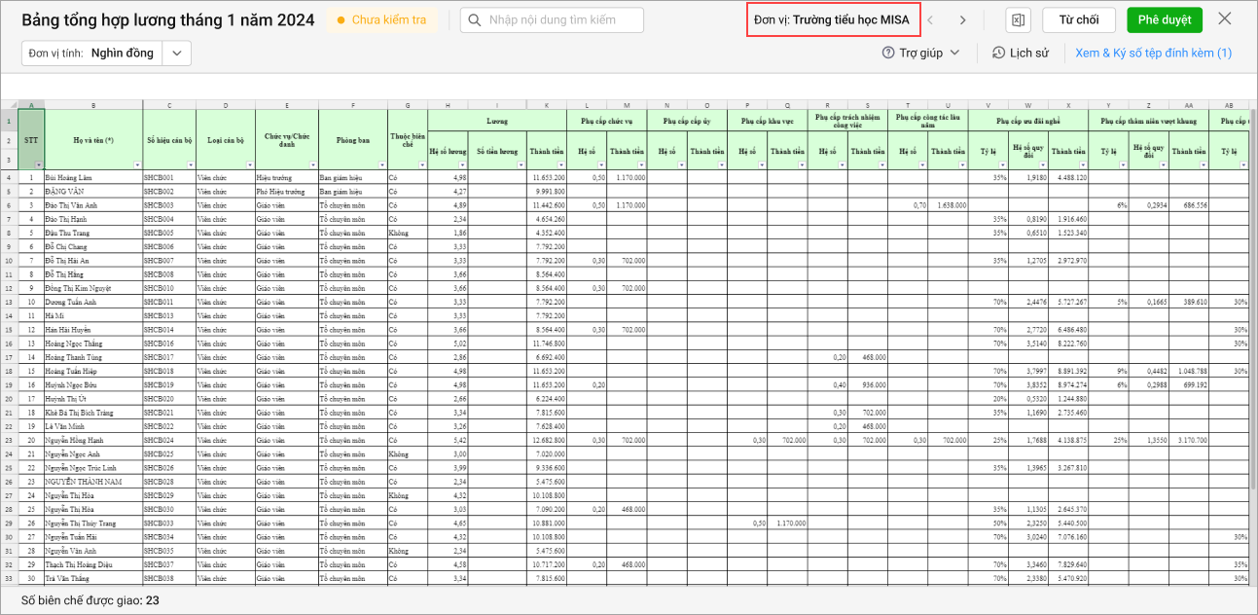Click the search magnifier icon
Image resolution: width=1258 pixels, height=615 pixels.
click(x=476, y=20)
